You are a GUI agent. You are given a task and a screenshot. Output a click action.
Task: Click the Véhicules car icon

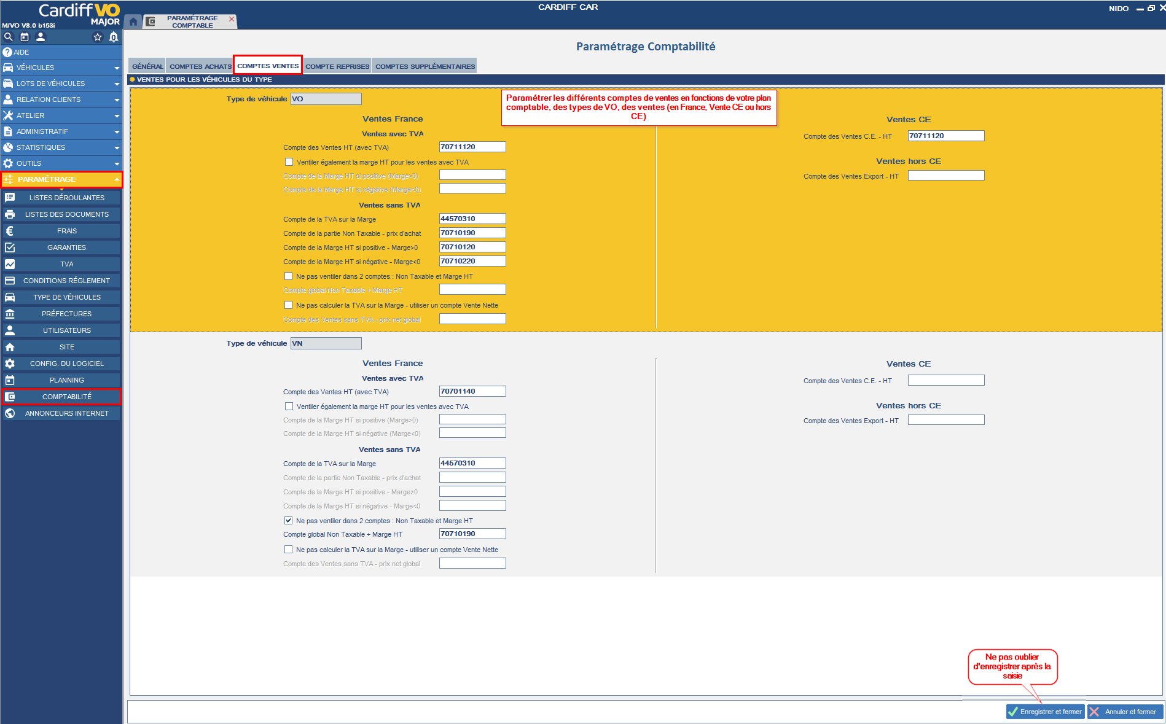coord(8,68)
